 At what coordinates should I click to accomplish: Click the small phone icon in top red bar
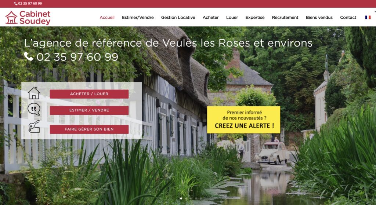[x=16, y=4]
